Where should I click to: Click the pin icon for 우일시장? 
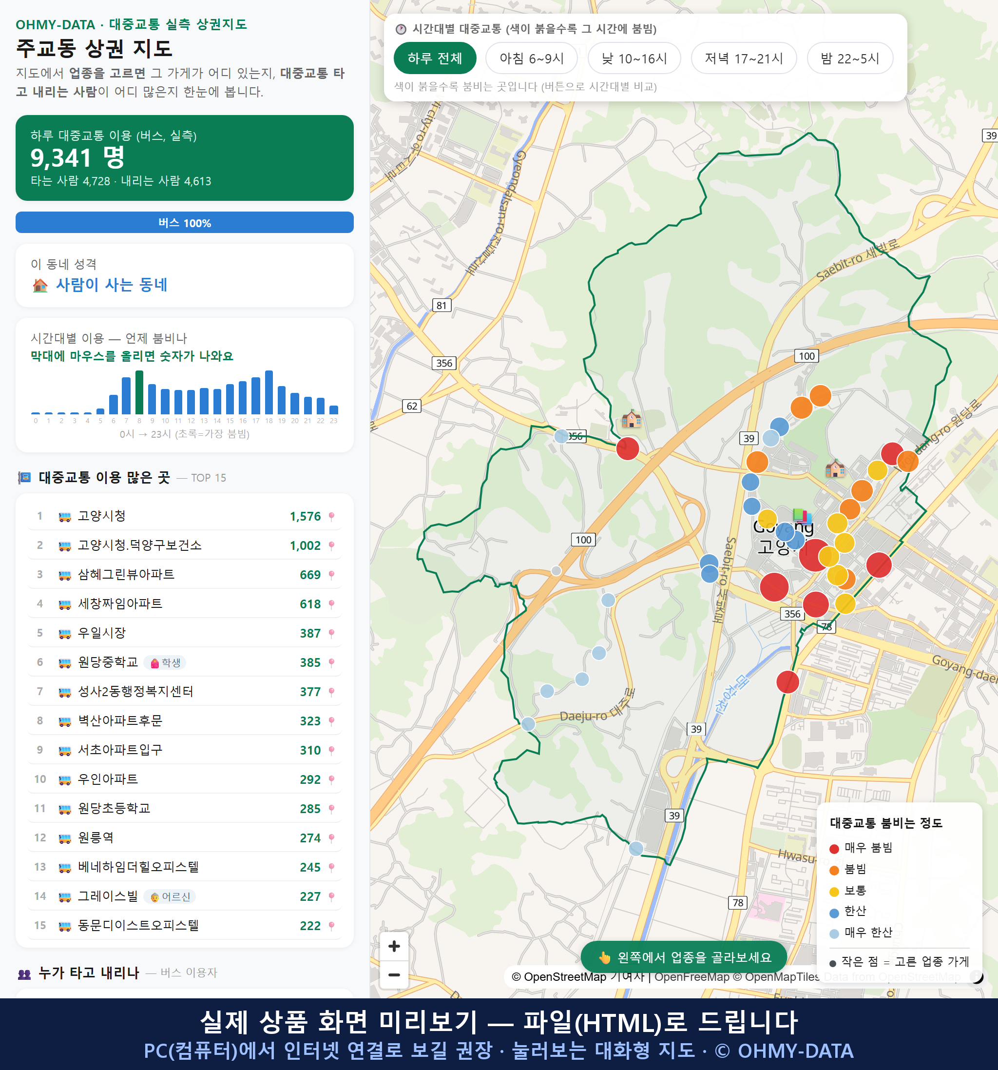(x=331, y=634)
